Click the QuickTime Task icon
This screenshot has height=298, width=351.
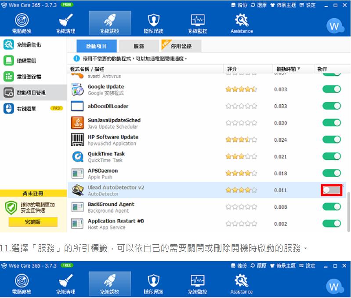point(77,157)
